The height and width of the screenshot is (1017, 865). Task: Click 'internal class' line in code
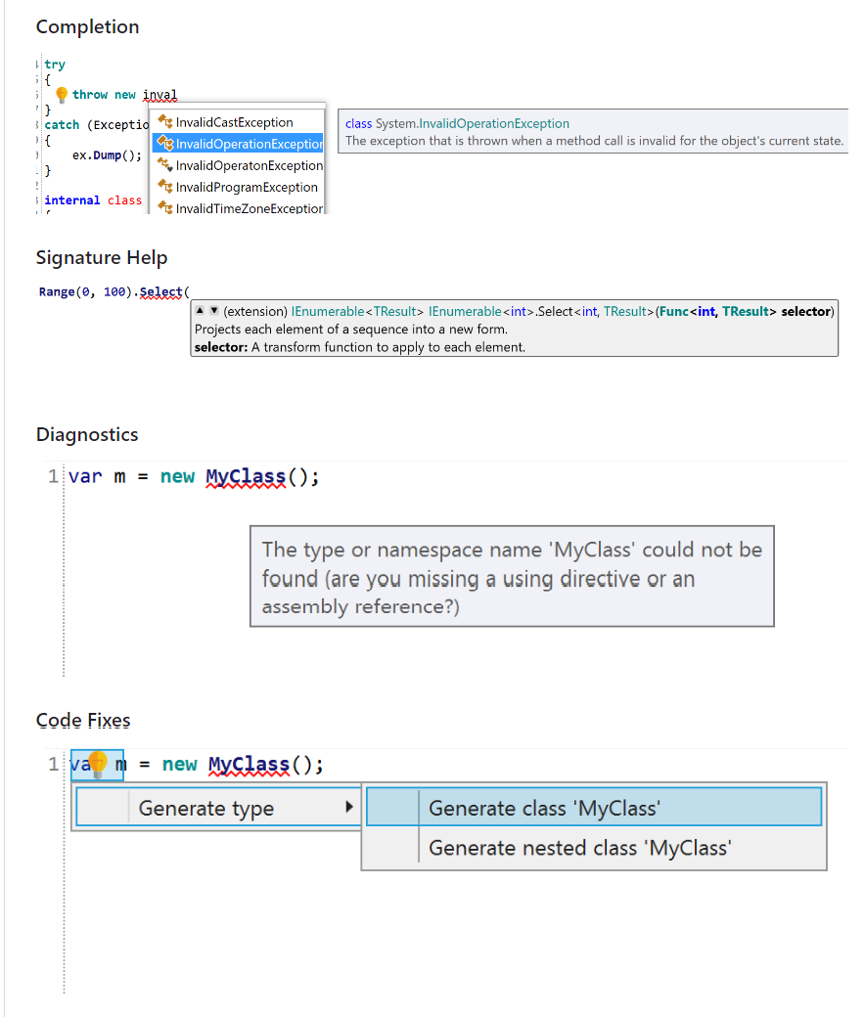click(93, 200)
